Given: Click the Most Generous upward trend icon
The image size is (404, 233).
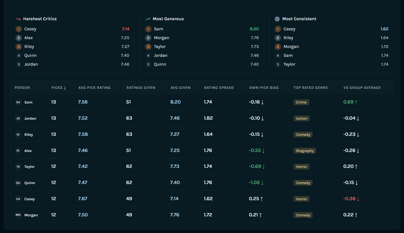Looking at the screenshot, I should 148,19.
